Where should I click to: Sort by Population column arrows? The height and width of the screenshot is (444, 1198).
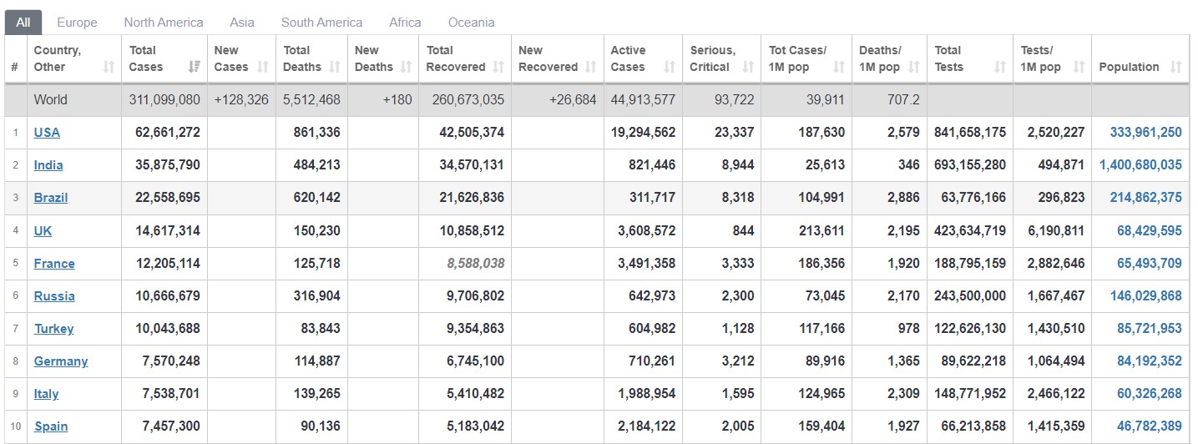pos(1176,67)
